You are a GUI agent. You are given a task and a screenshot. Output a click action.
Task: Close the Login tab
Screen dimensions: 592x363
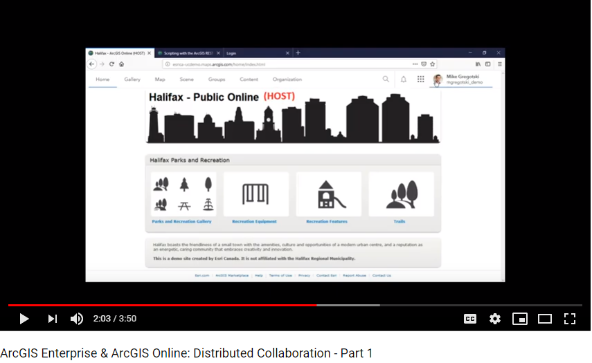coord(287,53)
